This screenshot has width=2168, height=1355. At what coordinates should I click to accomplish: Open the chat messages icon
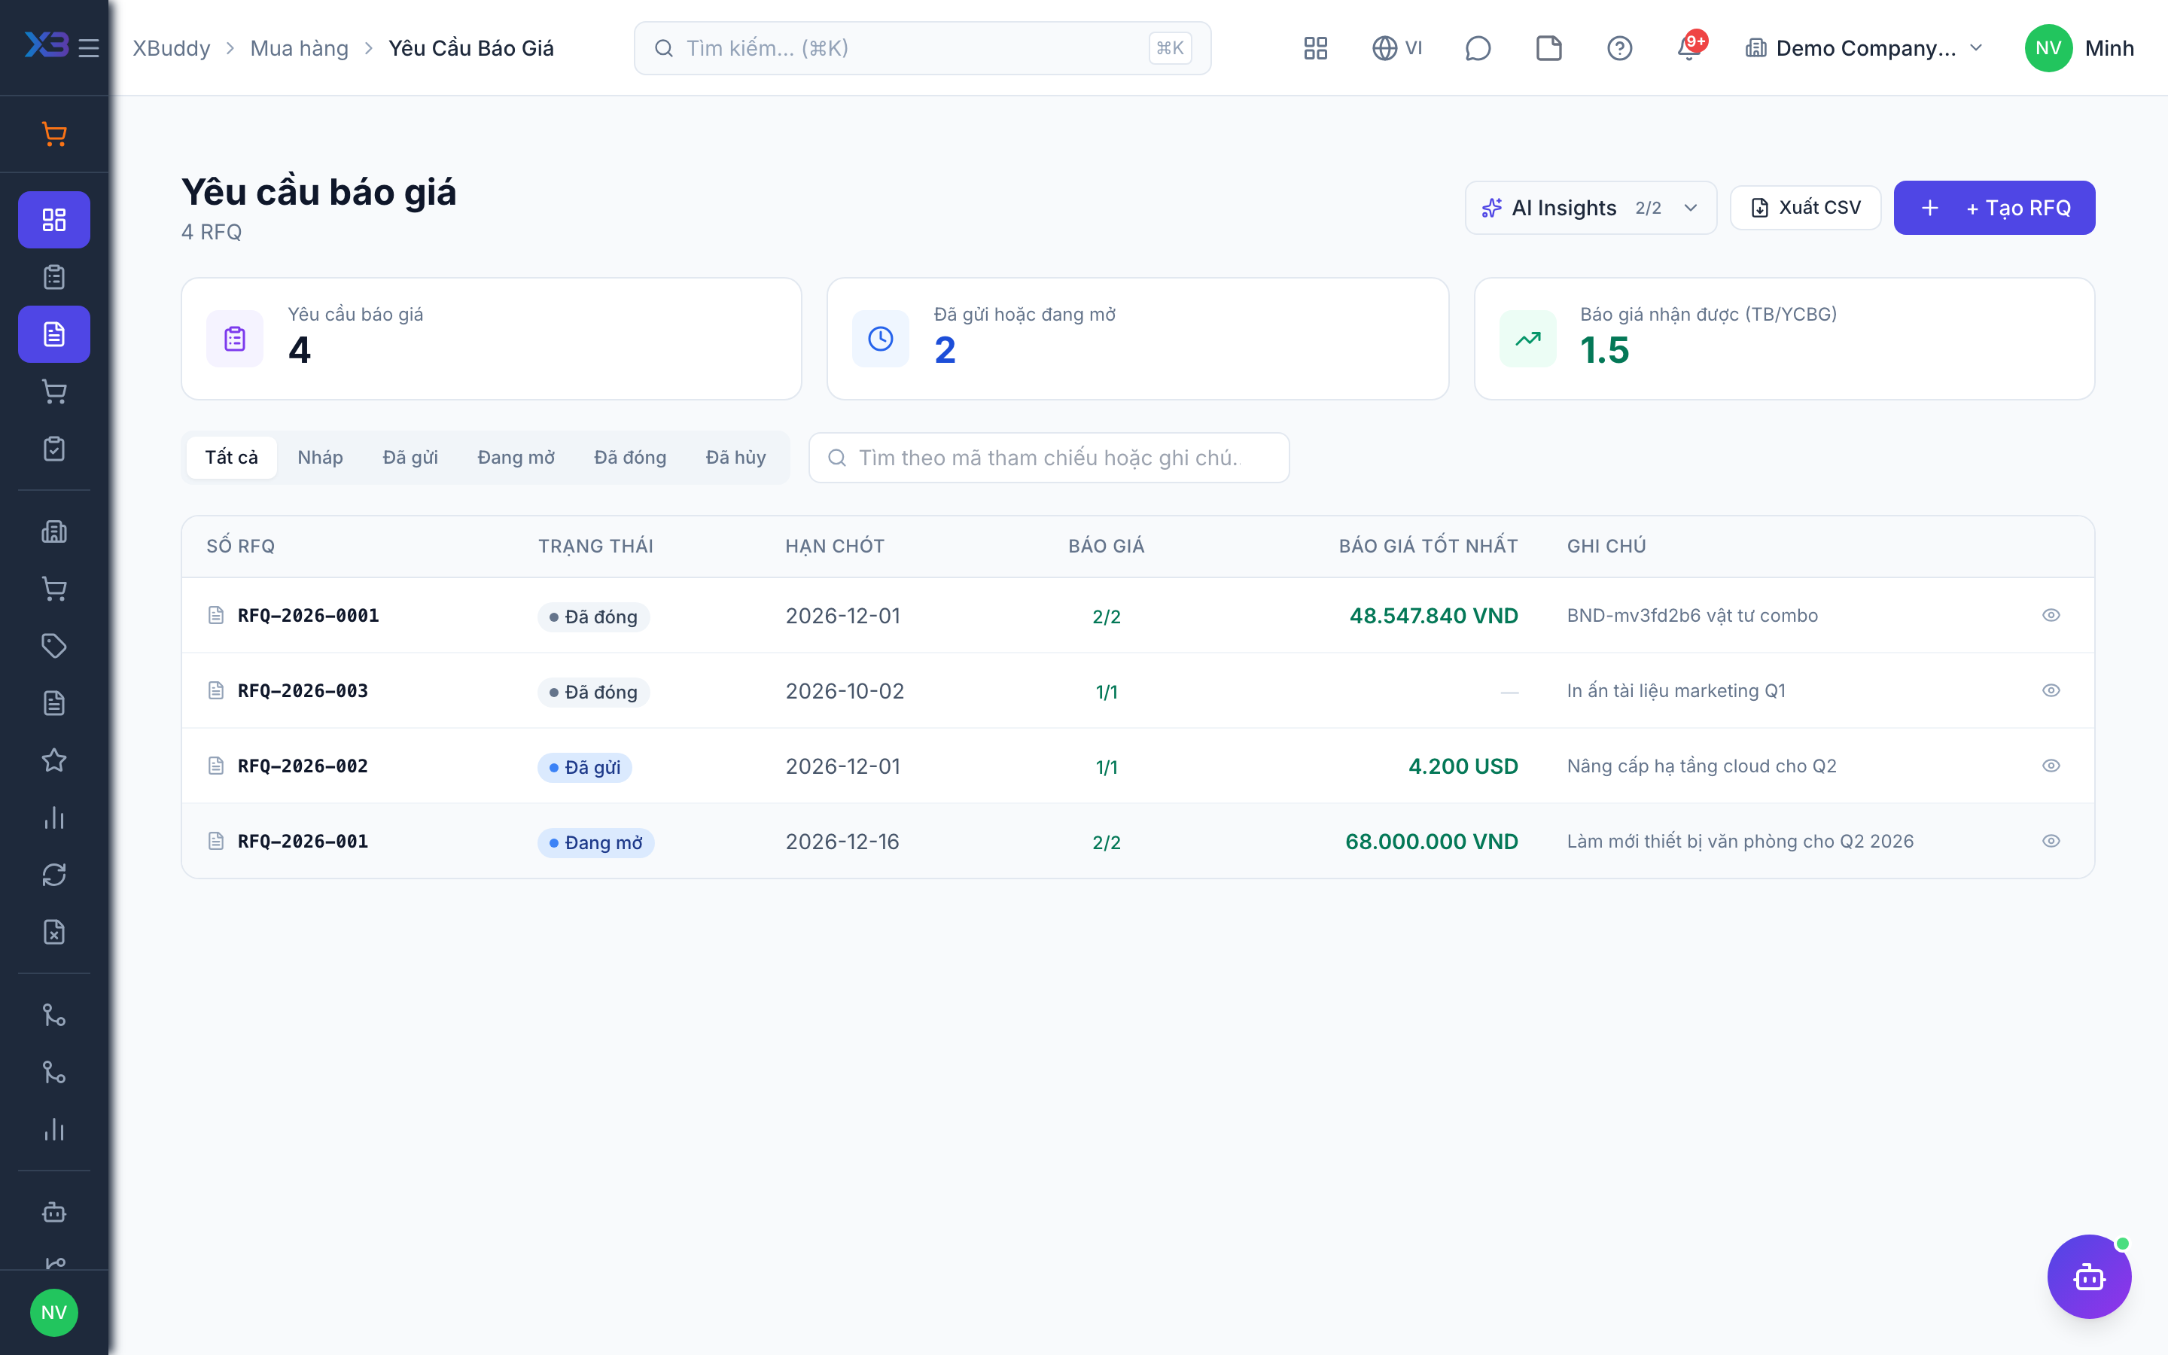point(1477,47)
